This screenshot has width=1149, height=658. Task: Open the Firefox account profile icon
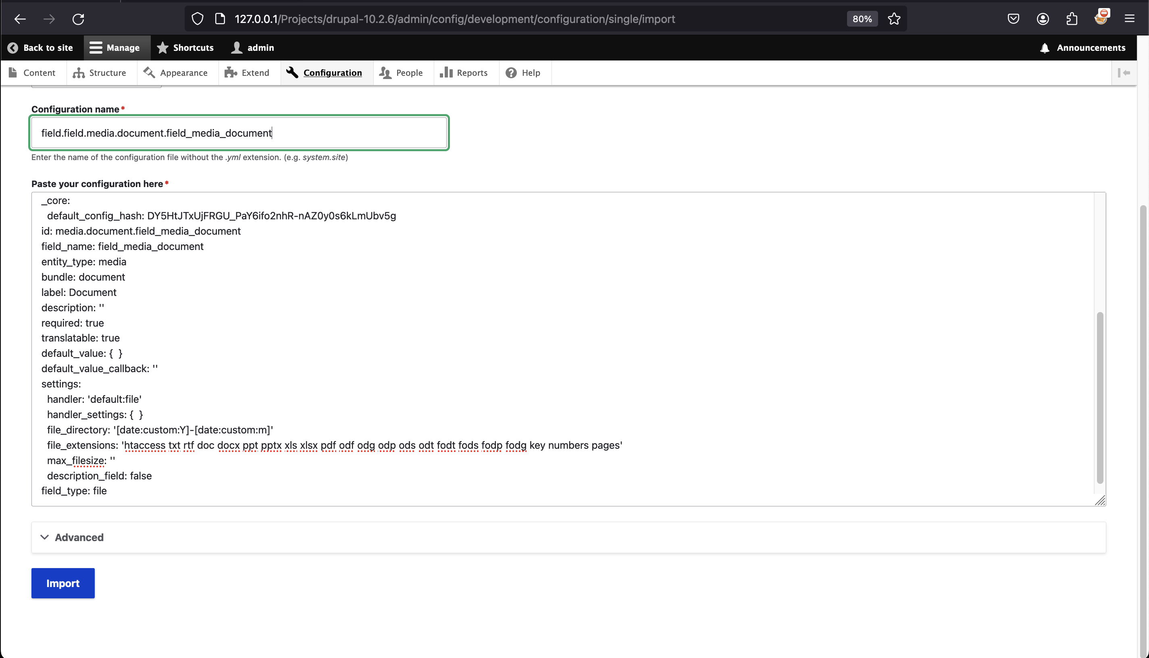click(1043, 19)
